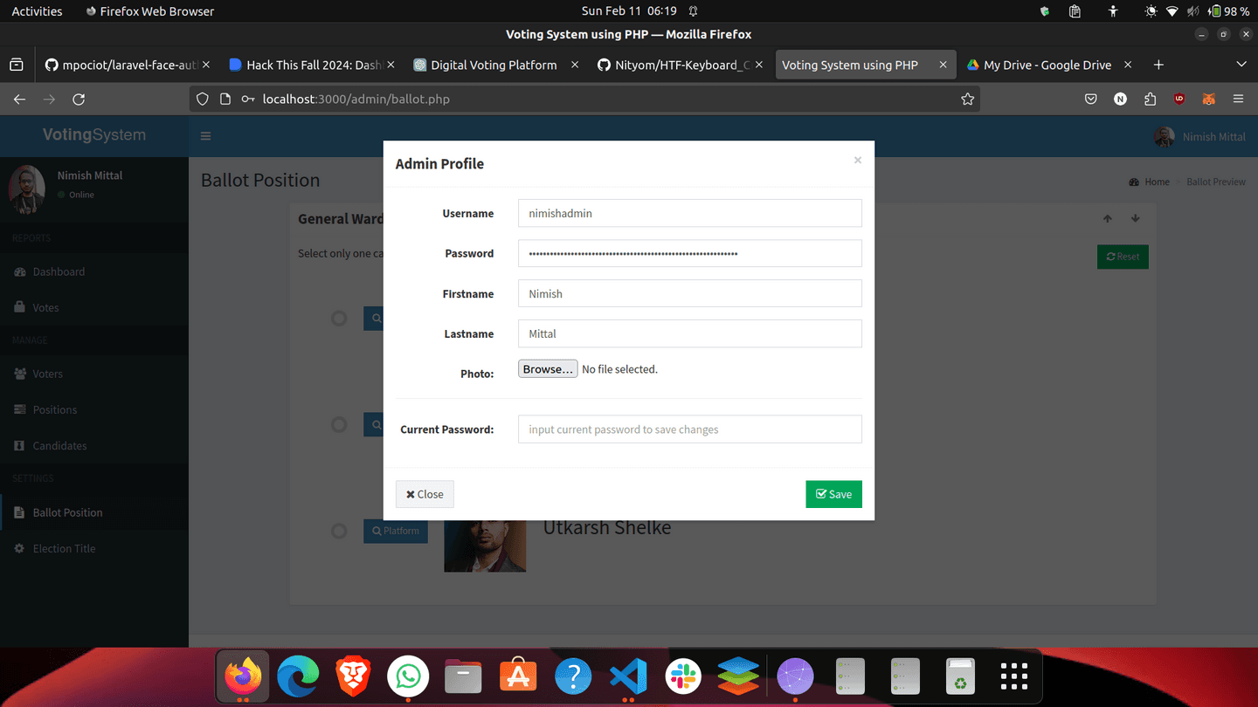Close the Admin Profile dialog with X

point(857,160)
